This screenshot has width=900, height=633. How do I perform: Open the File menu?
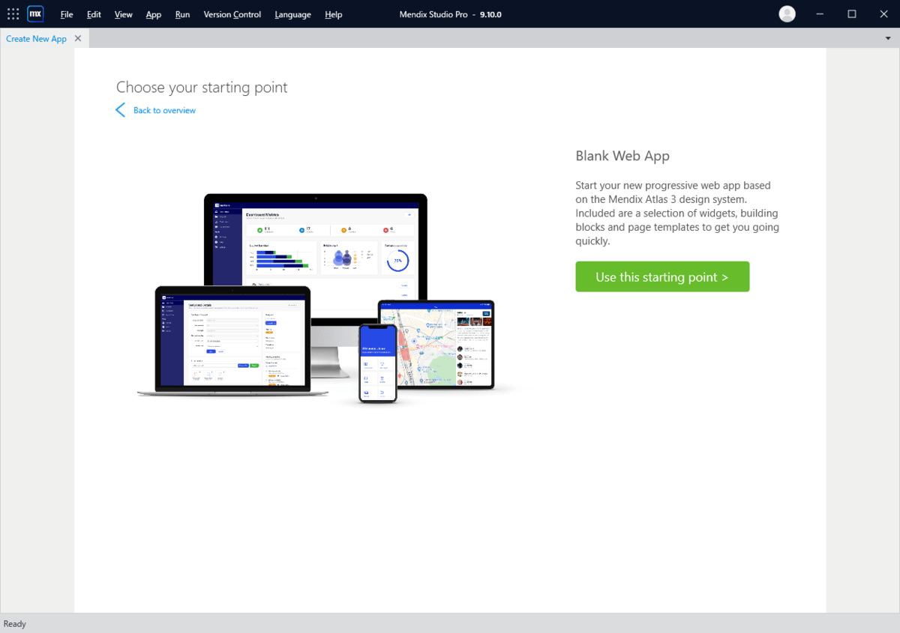[67, 14]
